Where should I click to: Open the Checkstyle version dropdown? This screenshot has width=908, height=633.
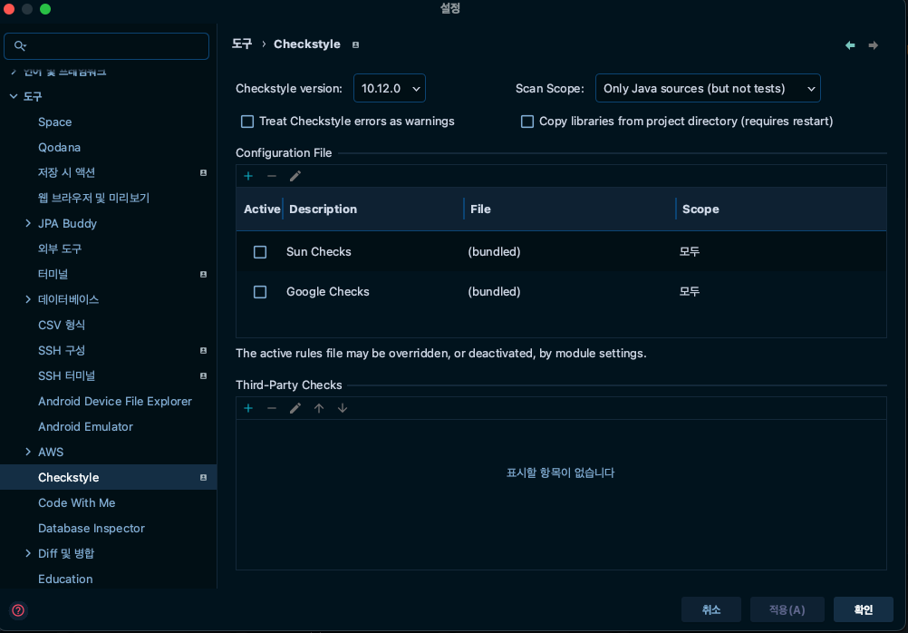[389, 88]
